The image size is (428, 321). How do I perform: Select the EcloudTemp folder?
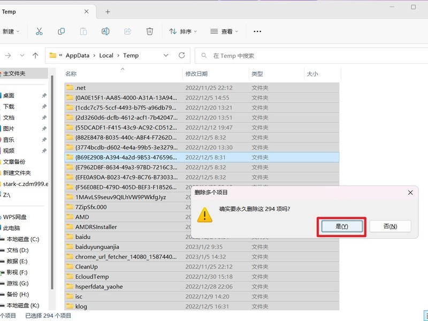coord(202,277)
